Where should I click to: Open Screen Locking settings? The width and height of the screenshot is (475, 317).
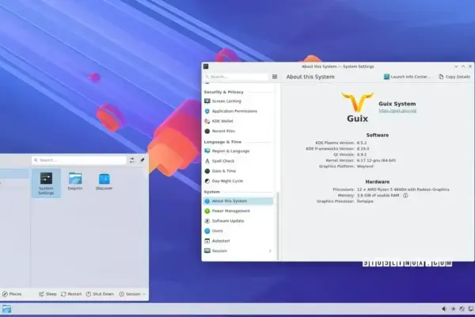point(238,101)
